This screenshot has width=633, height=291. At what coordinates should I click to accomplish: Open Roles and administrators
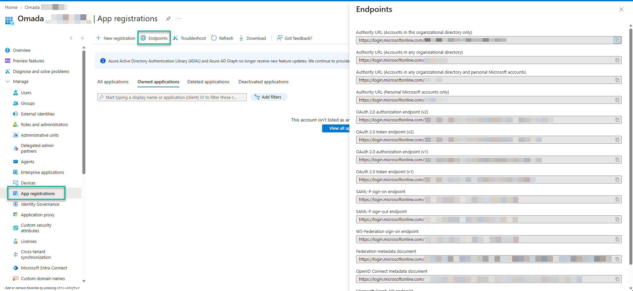coord(44,124)
